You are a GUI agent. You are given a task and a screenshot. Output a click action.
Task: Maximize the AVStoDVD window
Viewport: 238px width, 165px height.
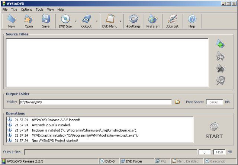tap(228, 4)
